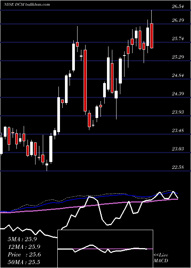Click the 25.29 price axis label
This screenshot has height=268, width=191.
pyautogui.click(x=178, y=57)
